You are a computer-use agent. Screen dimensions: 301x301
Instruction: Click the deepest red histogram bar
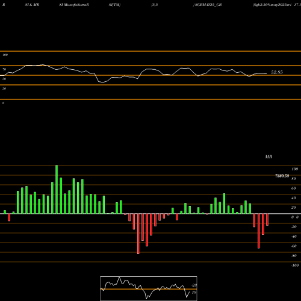[138, 234]
